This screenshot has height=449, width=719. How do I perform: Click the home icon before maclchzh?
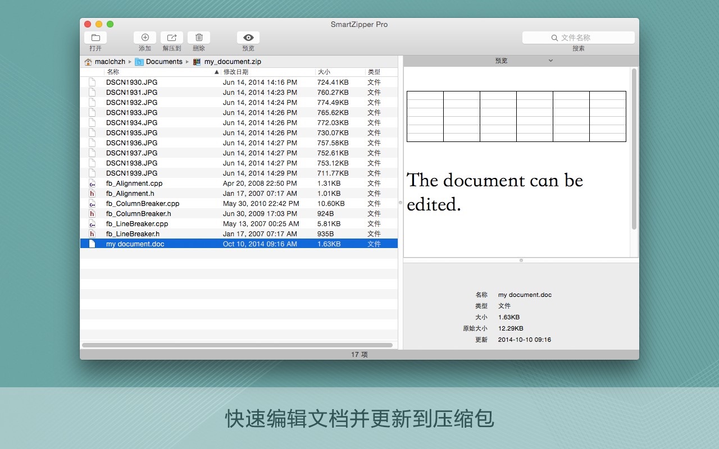click(88, 61)
